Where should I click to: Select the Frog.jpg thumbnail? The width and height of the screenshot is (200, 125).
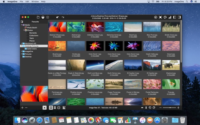[171, 84]
